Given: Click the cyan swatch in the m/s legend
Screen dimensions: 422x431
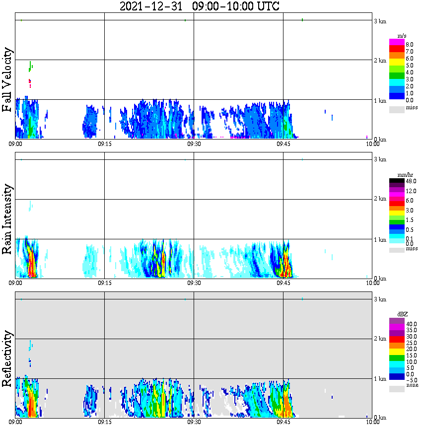Looking at the screenshot, I should pos(397,82).
